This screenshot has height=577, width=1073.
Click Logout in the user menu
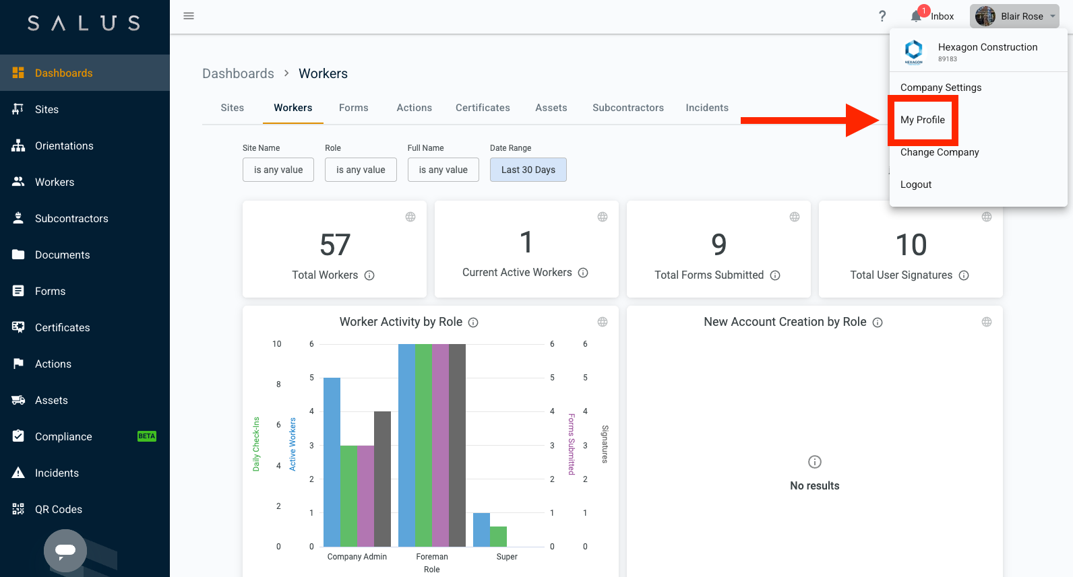click(916, 184)
